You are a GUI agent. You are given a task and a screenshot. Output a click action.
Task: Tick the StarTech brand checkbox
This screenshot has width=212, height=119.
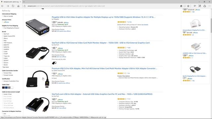[x=3, y=34]
